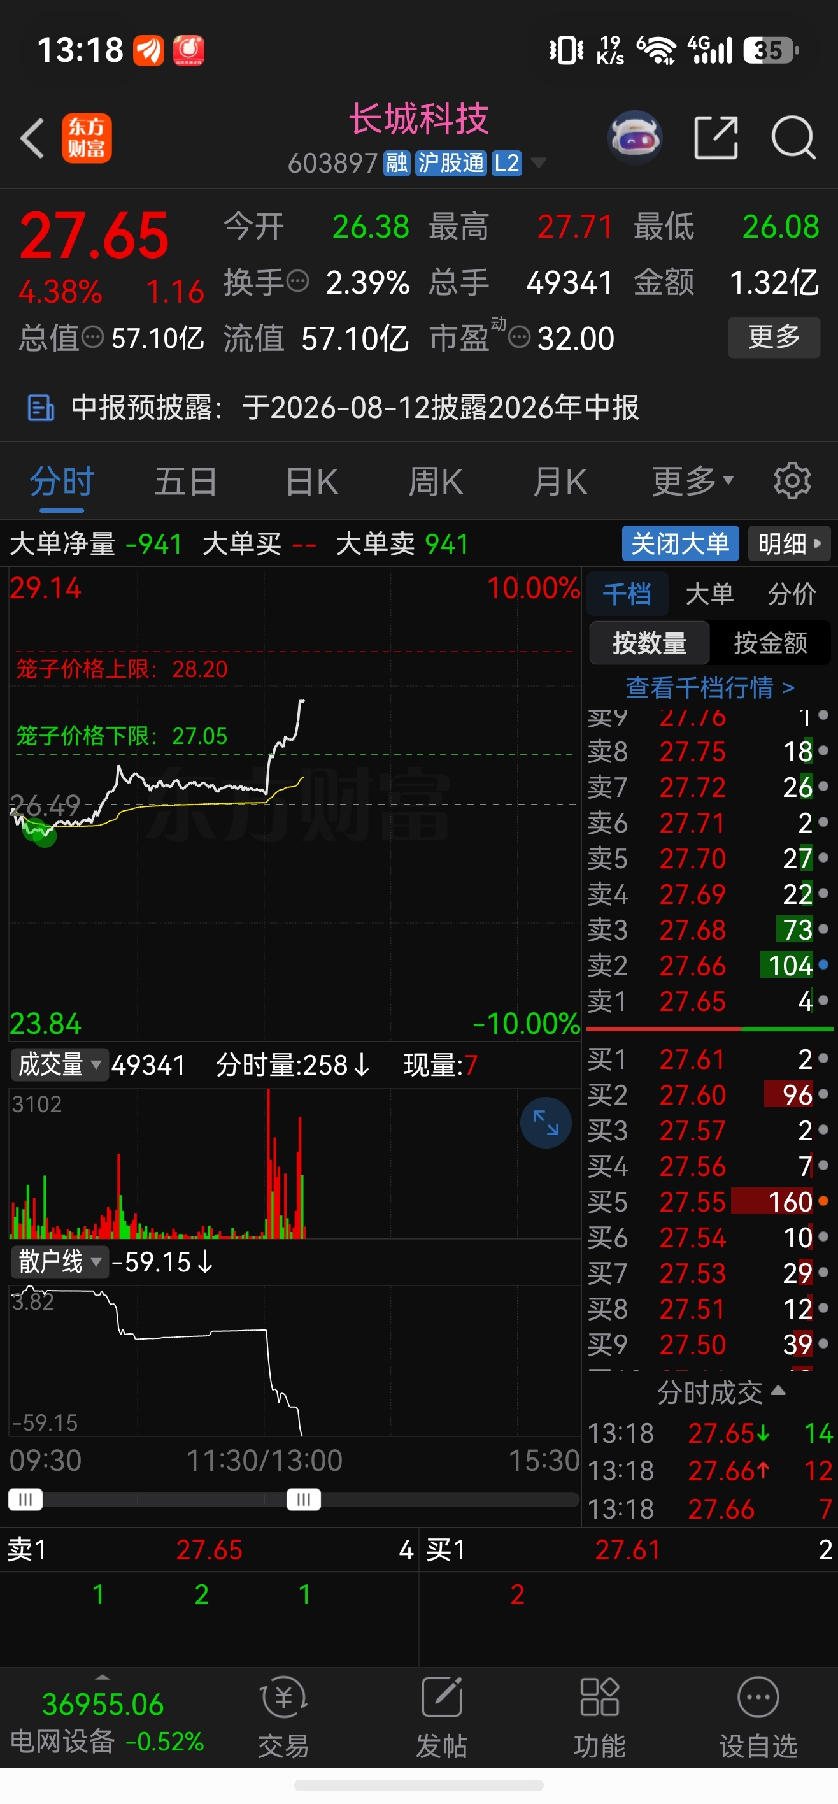Image resolution: width=838 pixels, height=1804 pixels.
Task: Tap the back arrow icon
Action: click(32, 138)
